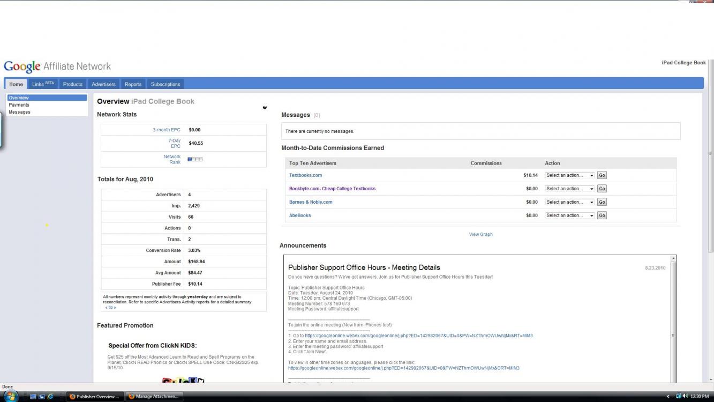Open action dropdown for Textbooks.com
The width and height of the screenshot is (714, 402).
(x=569, y=175)
